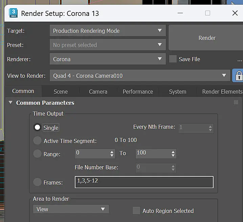
Task: Open the Target rendering mode dropdown
Action: pos(108,31)
